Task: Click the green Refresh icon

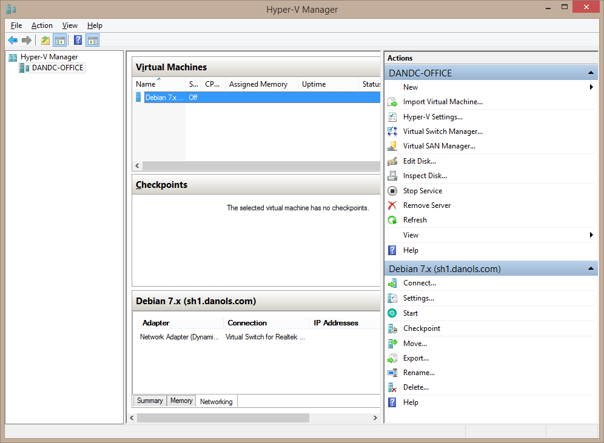Action: coord(392,220)
